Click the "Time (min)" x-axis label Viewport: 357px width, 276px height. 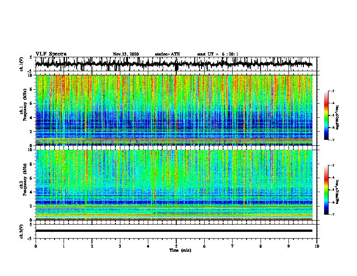point(180,250)
